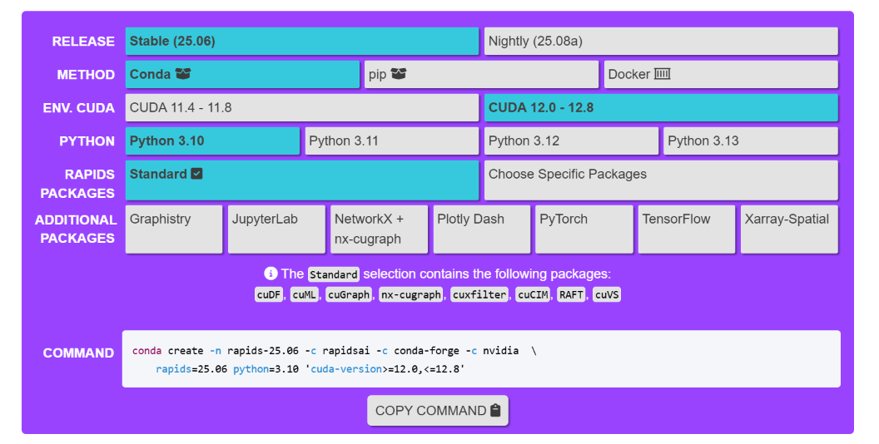Viewport: 879px width, 444px height.
Task: Add the Graphistry package
Action: 174,229
